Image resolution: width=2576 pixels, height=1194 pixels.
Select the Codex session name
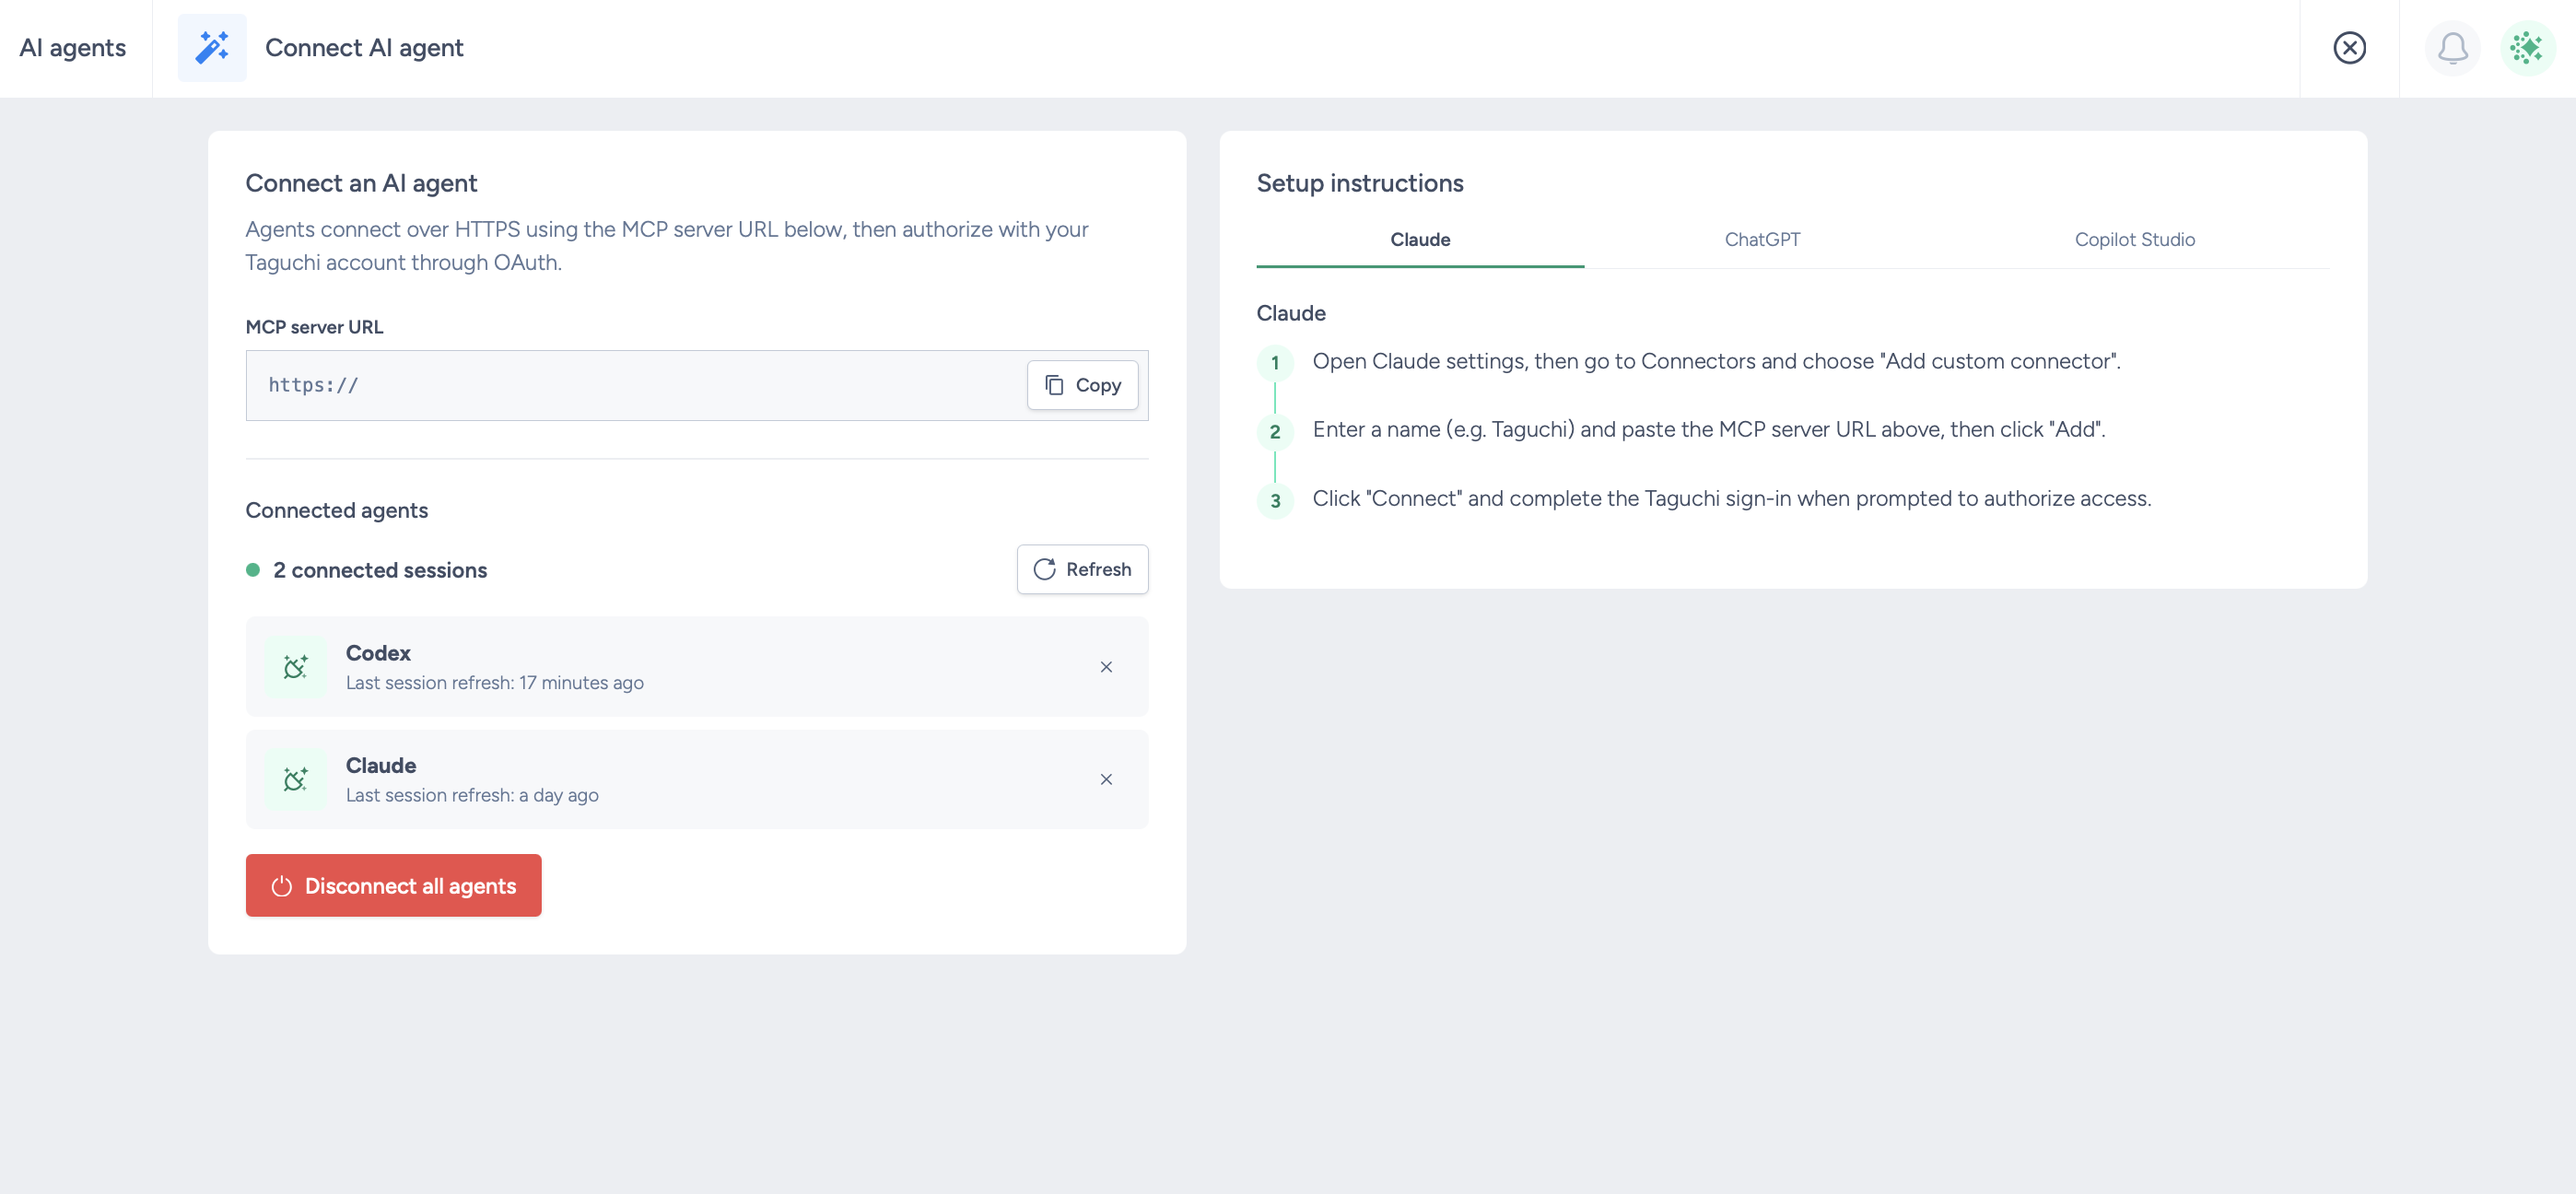(x=378, y=653)
